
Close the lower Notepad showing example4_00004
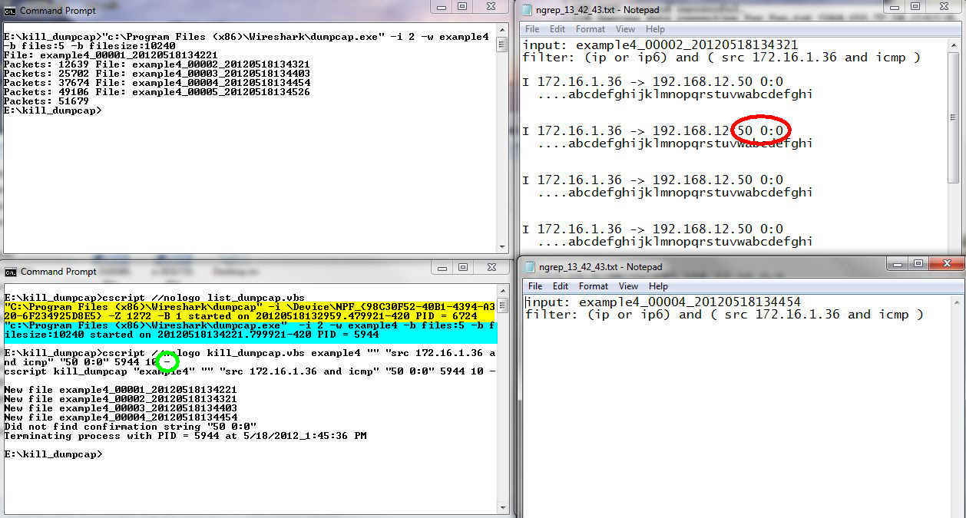pyautogui.click(x=946, y=263)
